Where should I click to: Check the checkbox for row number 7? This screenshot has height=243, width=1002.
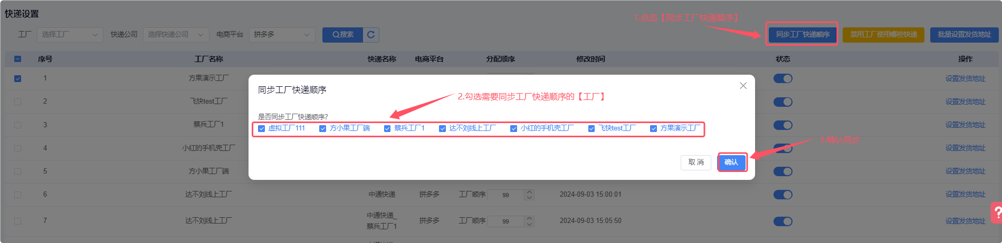[x=17, y=221]
